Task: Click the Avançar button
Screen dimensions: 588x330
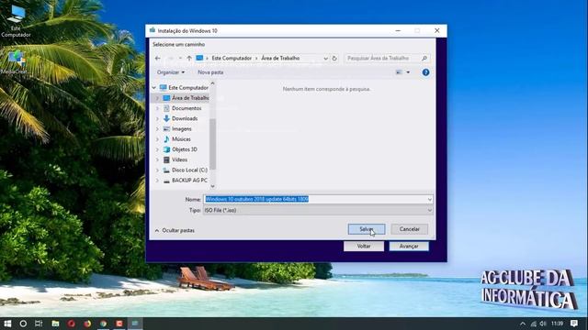Action: point(409,247)
